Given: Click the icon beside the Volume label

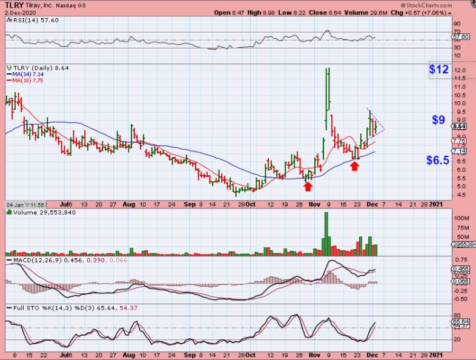Looking at the screenshot, I should pos(7,213).
